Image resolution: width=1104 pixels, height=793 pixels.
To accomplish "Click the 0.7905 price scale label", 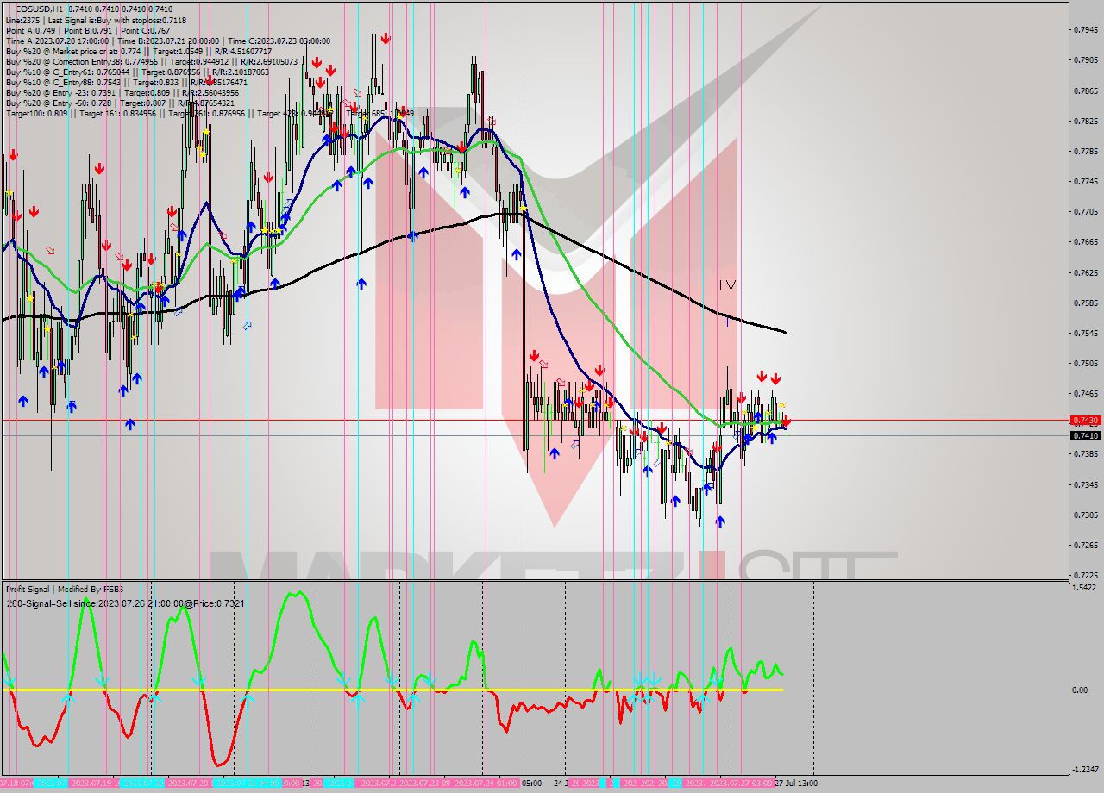I will tap(1086, 60).
